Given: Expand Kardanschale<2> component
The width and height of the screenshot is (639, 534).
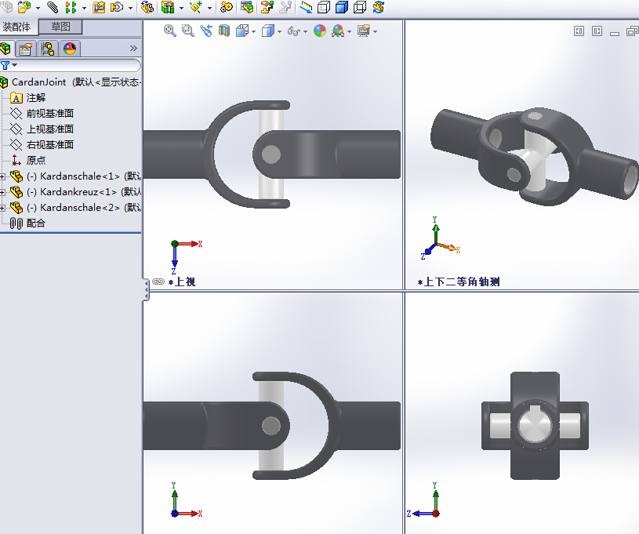Looking at the screenshot, I should 2,208.
